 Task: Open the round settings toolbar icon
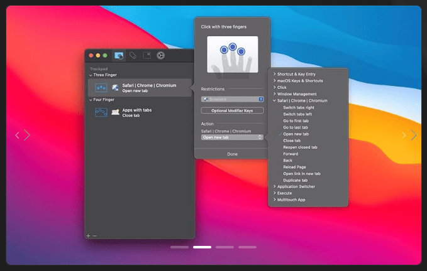(160, 55)
